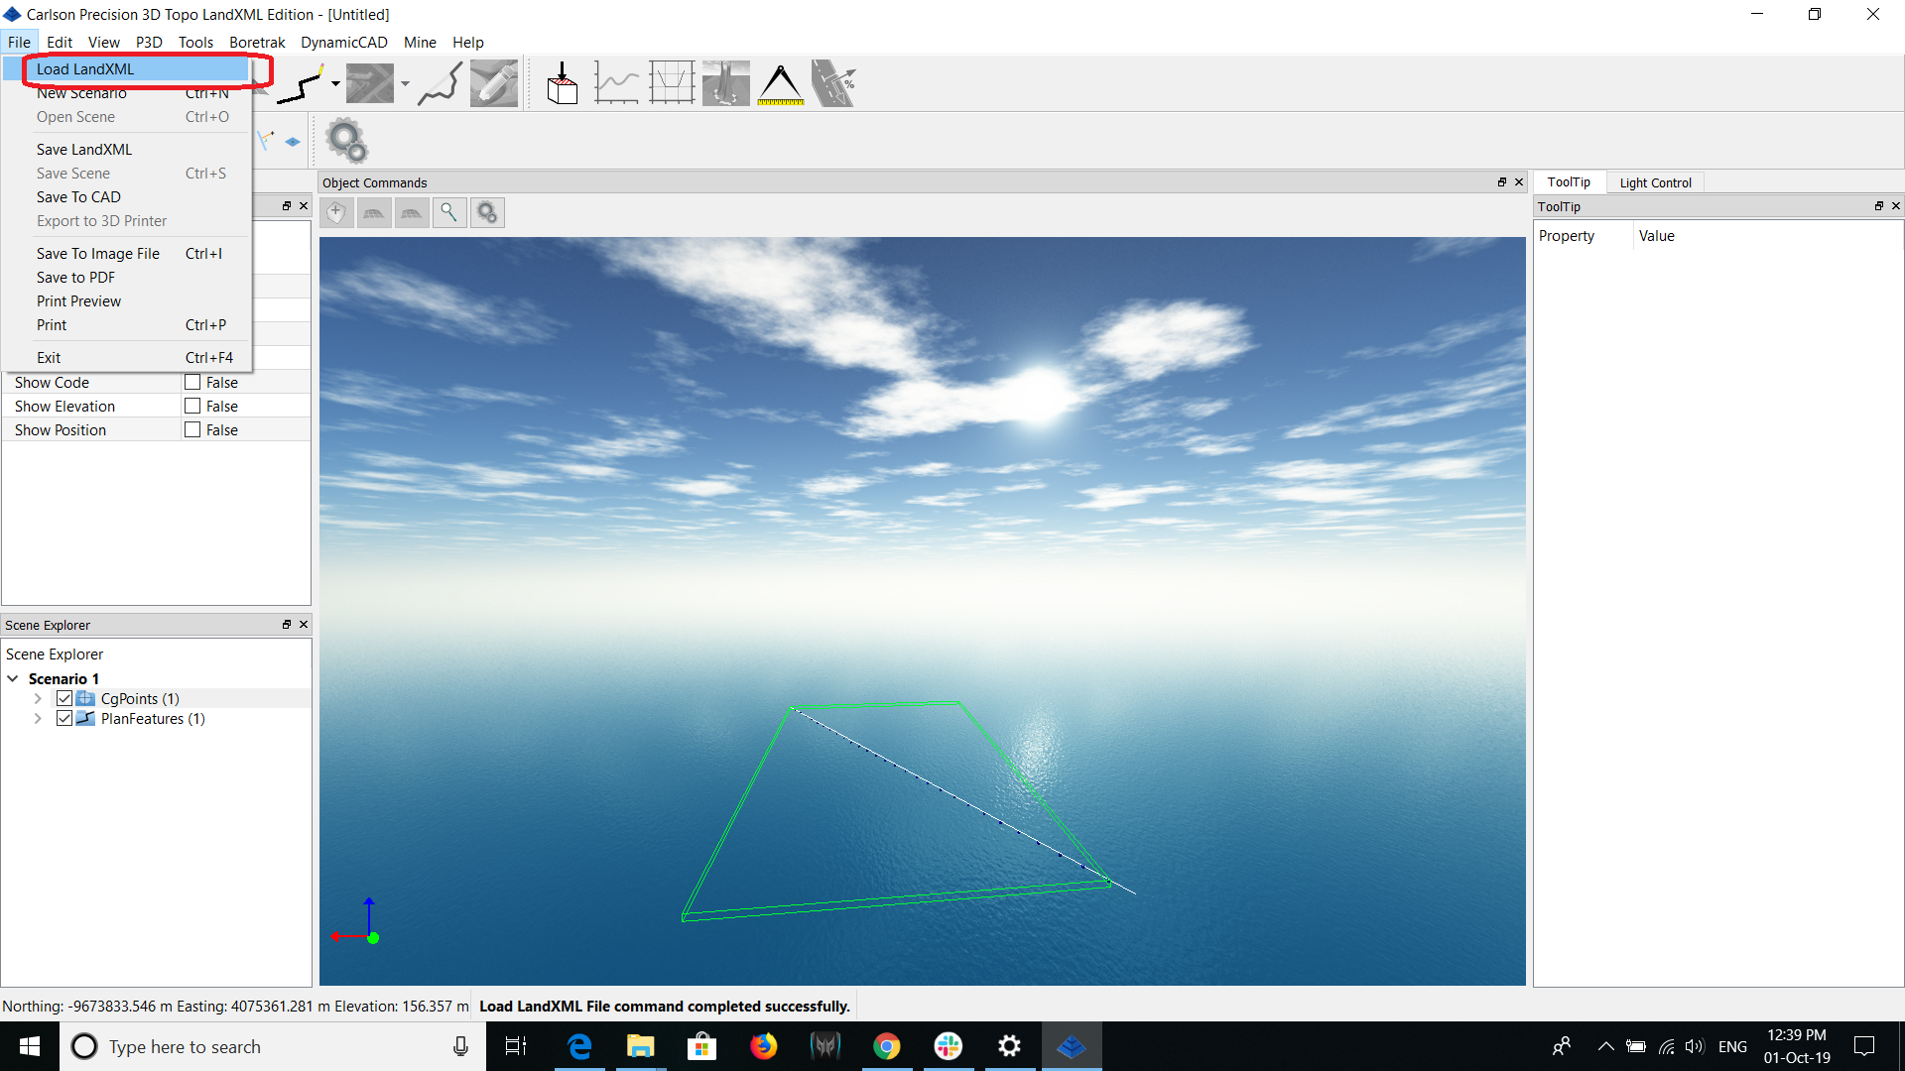Click the 3D drillhole terrain icon

[726, 83]
